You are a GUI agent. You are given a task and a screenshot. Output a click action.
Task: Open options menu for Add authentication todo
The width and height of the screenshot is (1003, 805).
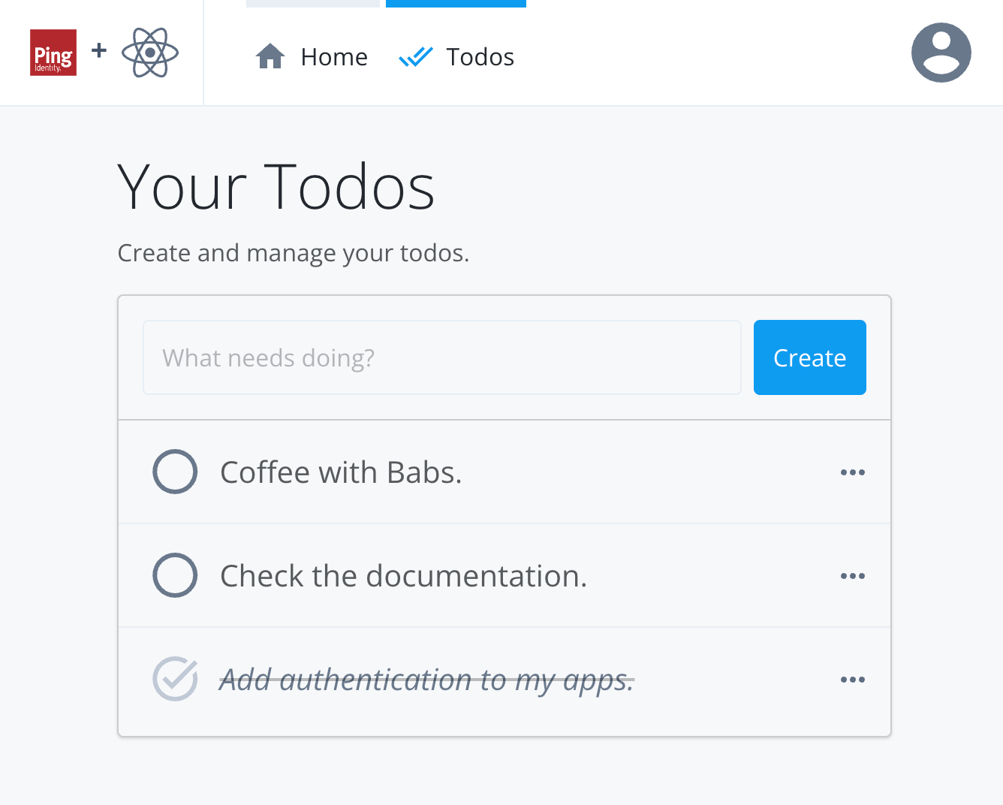853,679
